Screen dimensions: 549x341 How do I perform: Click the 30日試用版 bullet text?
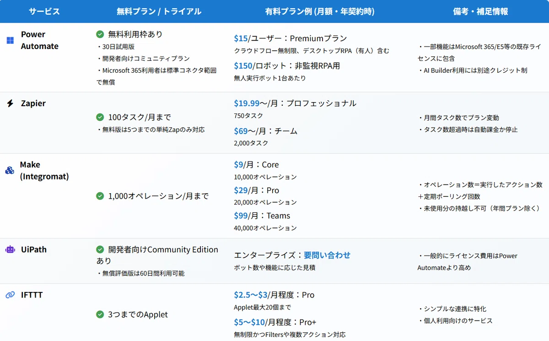(115, 47)
